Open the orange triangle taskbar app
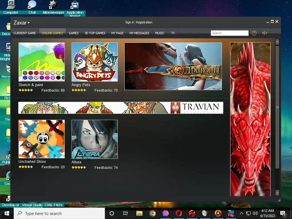Screen dimensions: 292x219 [218, 213]
